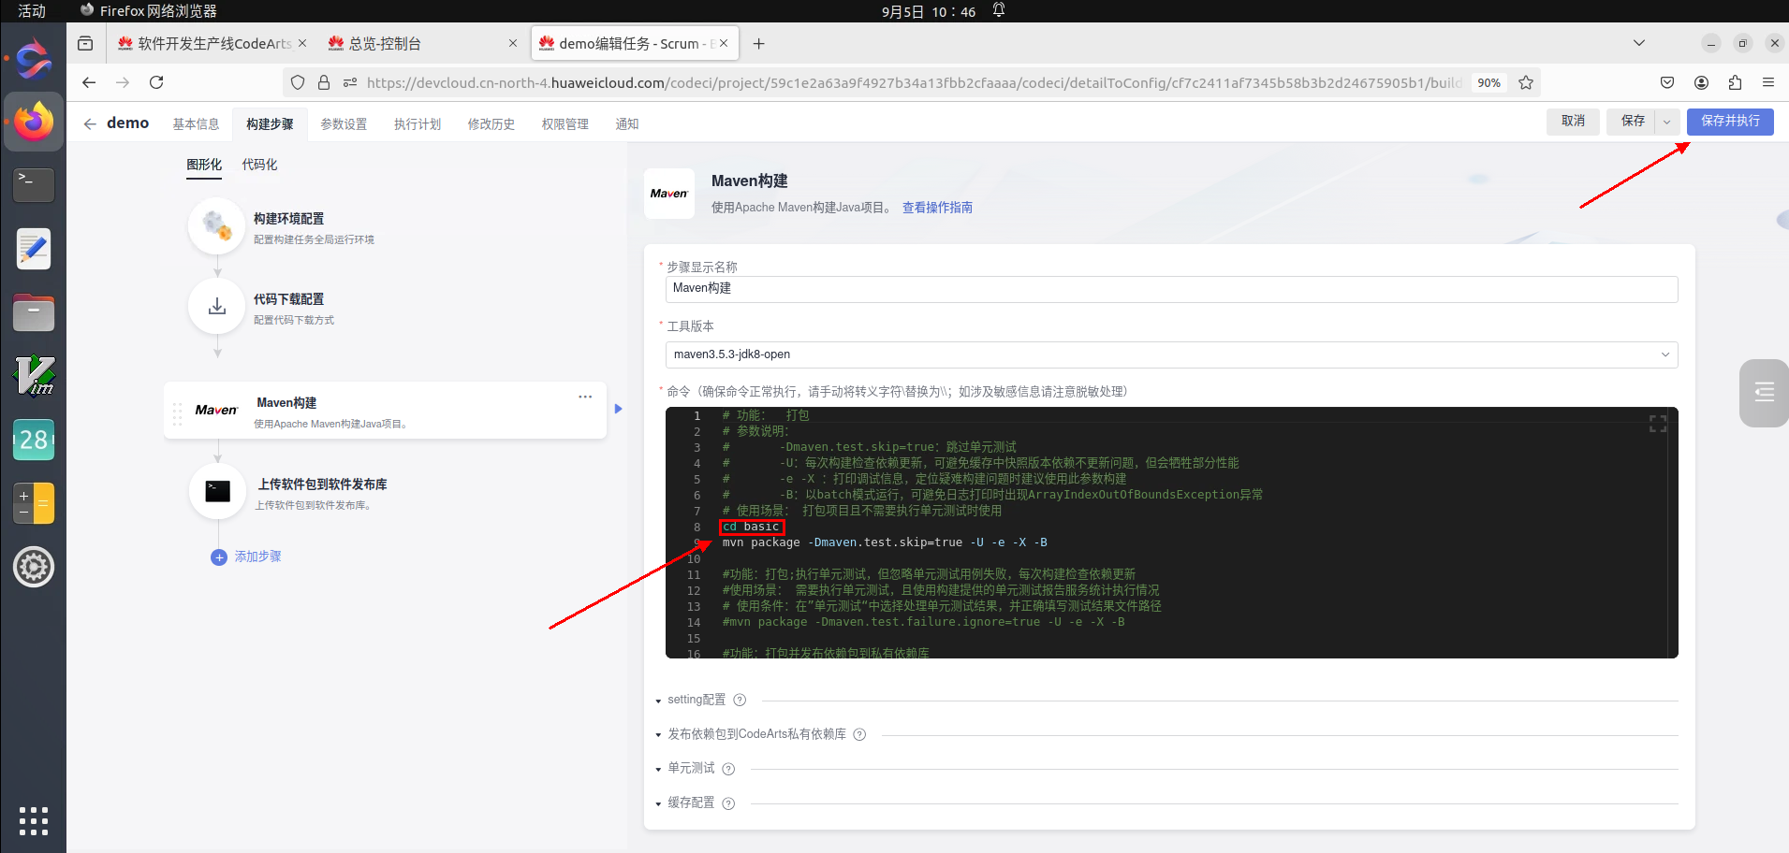This screenshot has height=853, width=1789.
Task: Show the applications grid
Action: [x=34, y=820]
